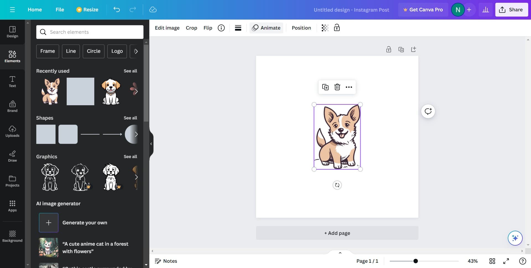Open the Elements panel

(x=12, y=57)
